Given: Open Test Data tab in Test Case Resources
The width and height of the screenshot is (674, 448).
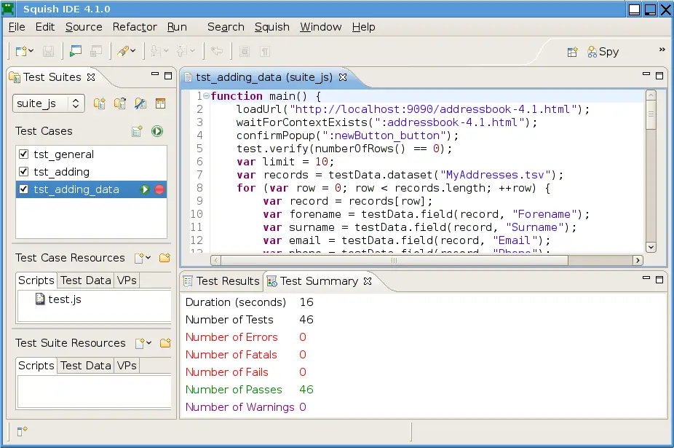Looking at the screenshot, I should [x=86, y=280].
